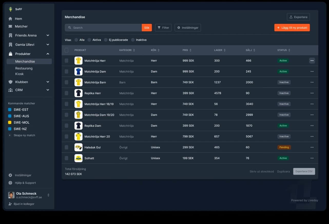The image size is (329, 224).
Task: Click the Hem home icon in sidebar
Action: pyautogui.click(x=10, y=19)
